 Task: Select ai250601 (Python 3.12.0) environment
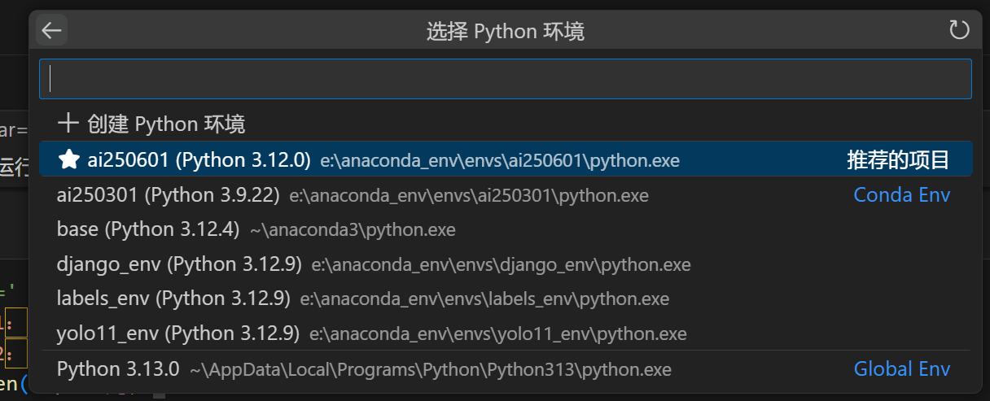point(506,159)
